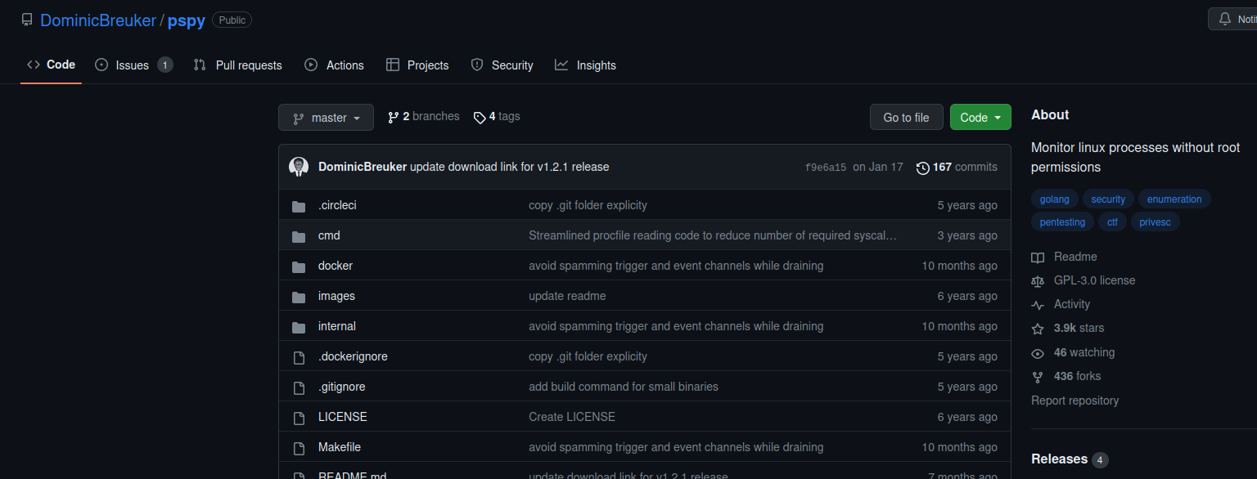Click the folder icon of cmd
The image size is (1257, 479).
click(x=299, y=236)
